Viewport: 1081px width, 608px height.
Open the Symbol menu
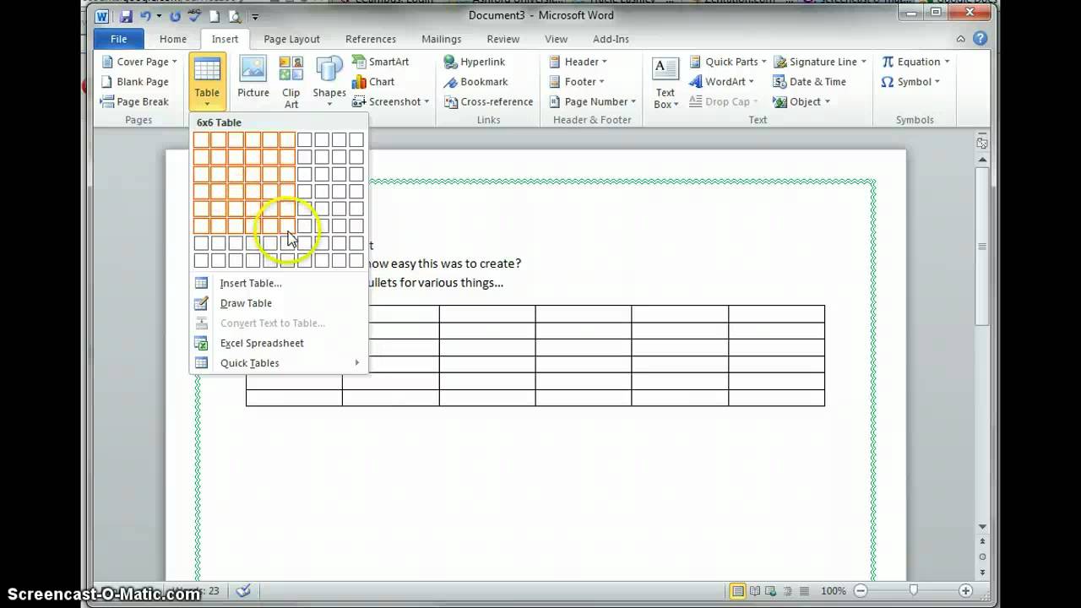pyautogui.click(x=911, y=82)
